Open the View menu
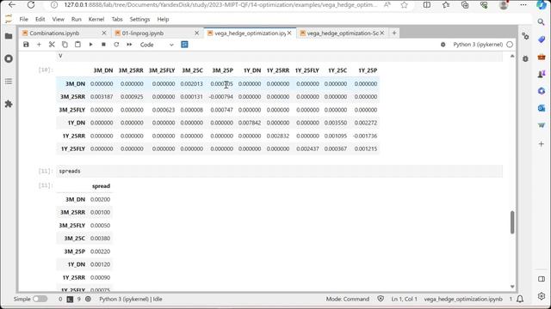The width and height of the screenshot is (551, 309). [x=58, y=19]
